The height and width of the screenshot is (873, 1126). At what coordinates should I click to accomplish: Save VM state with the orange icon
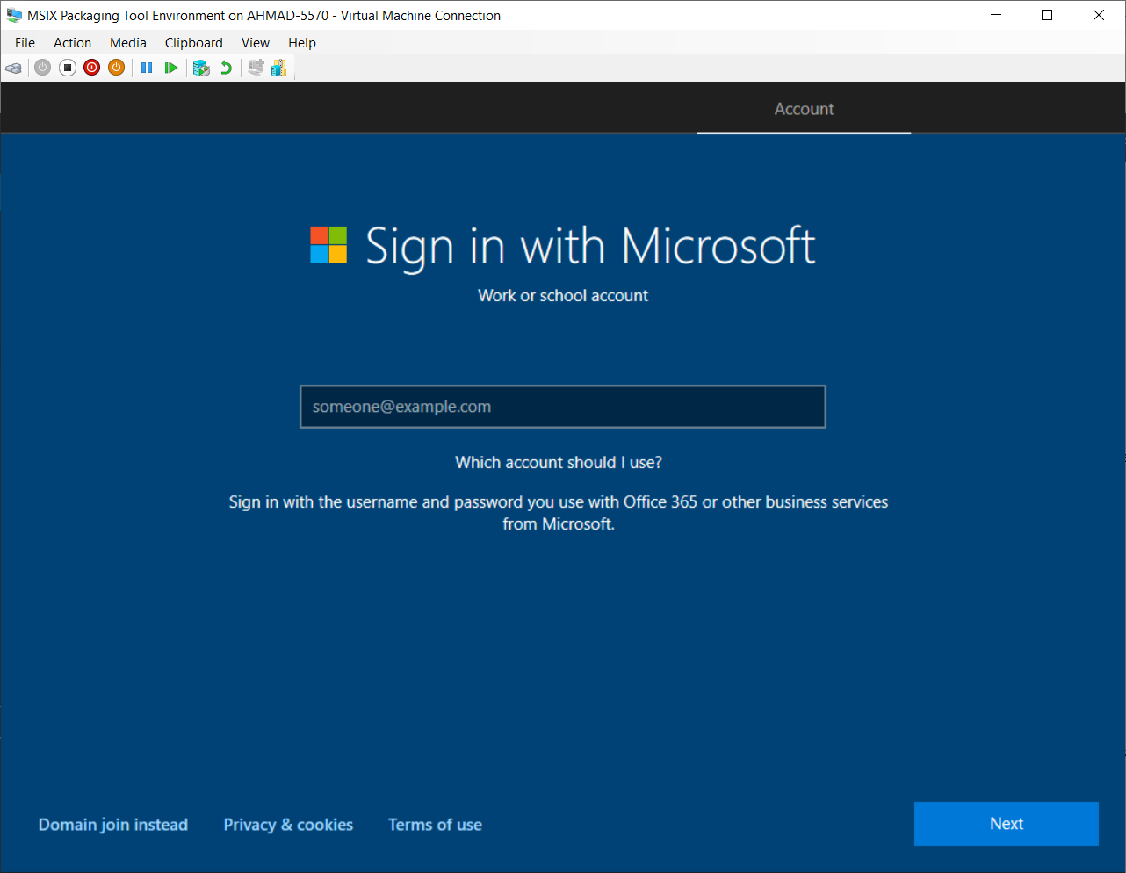[x=117, y=68]
